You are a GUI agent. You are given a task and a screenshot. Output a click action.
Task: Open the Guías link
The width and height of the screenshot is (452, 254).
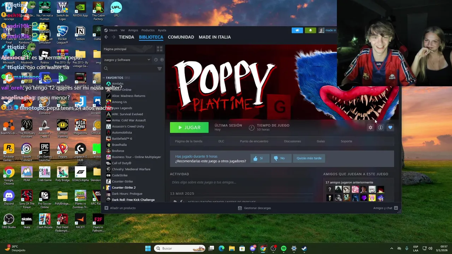(x=321, y=141)
